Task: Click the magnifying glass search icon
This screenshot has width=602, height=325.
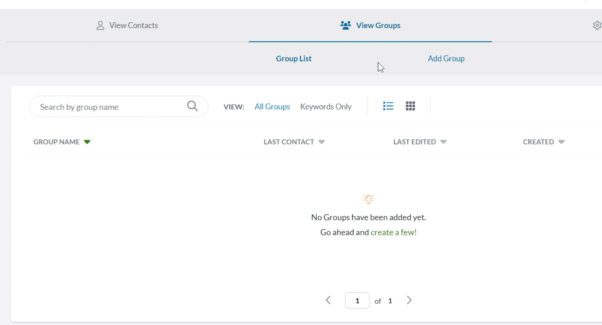Action: pyautogui.click(x=192, y=106)
